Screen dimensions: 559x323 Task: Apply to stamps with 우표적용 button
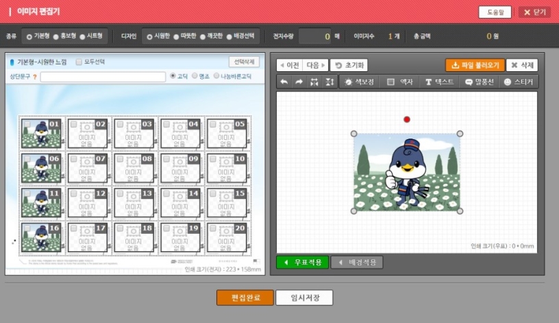click(302, 263)
